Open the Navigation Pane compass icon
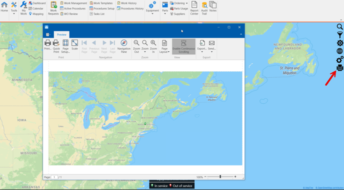 click(124, 43)
